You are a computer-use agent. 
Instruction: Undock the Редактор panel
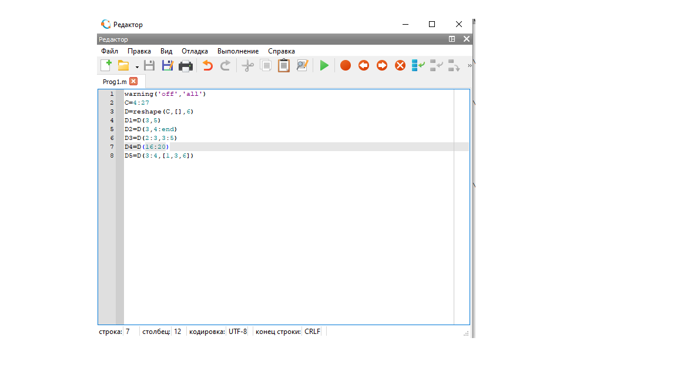pos(452,39)
